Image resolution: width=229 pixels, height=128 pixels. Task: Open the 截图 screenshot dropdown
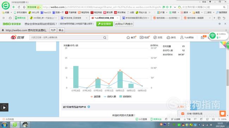[197, 13]
